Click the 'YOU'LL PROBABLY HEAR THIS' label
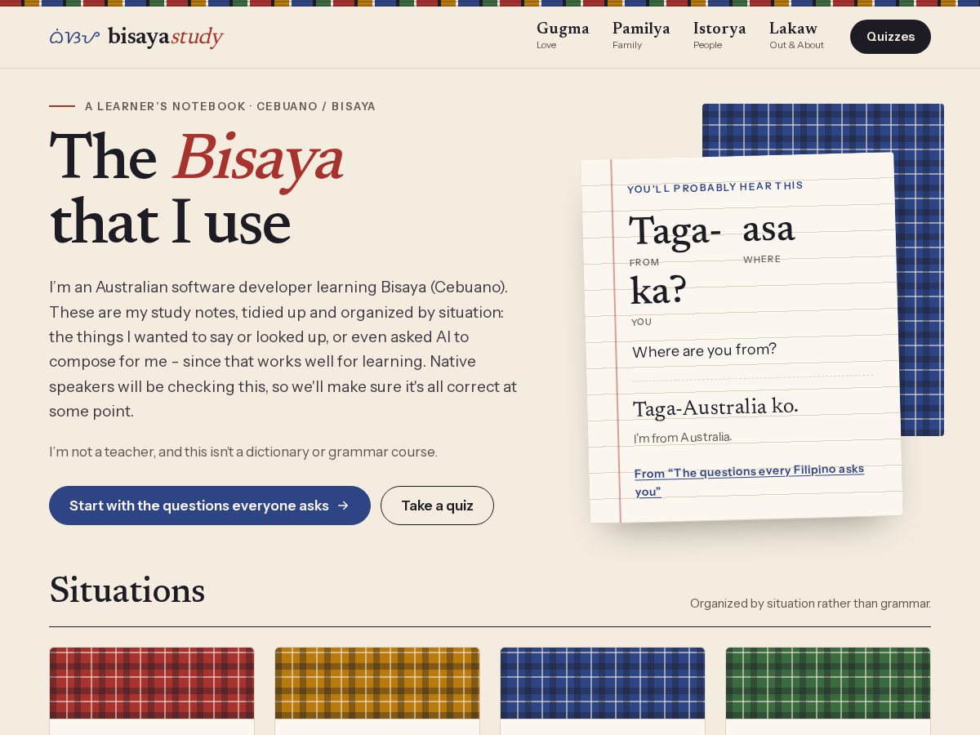This screenshot has width=980, height=735. 715,187
